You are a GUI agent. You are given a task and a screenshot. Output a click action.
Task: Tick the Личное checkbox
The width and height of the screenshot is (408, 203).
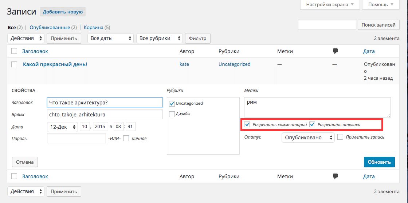coord(126,138)
